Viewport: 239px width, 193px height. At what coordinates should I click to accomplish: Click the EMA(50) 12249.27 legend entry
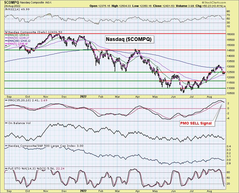pyautogui.click(x=17, y=38)
